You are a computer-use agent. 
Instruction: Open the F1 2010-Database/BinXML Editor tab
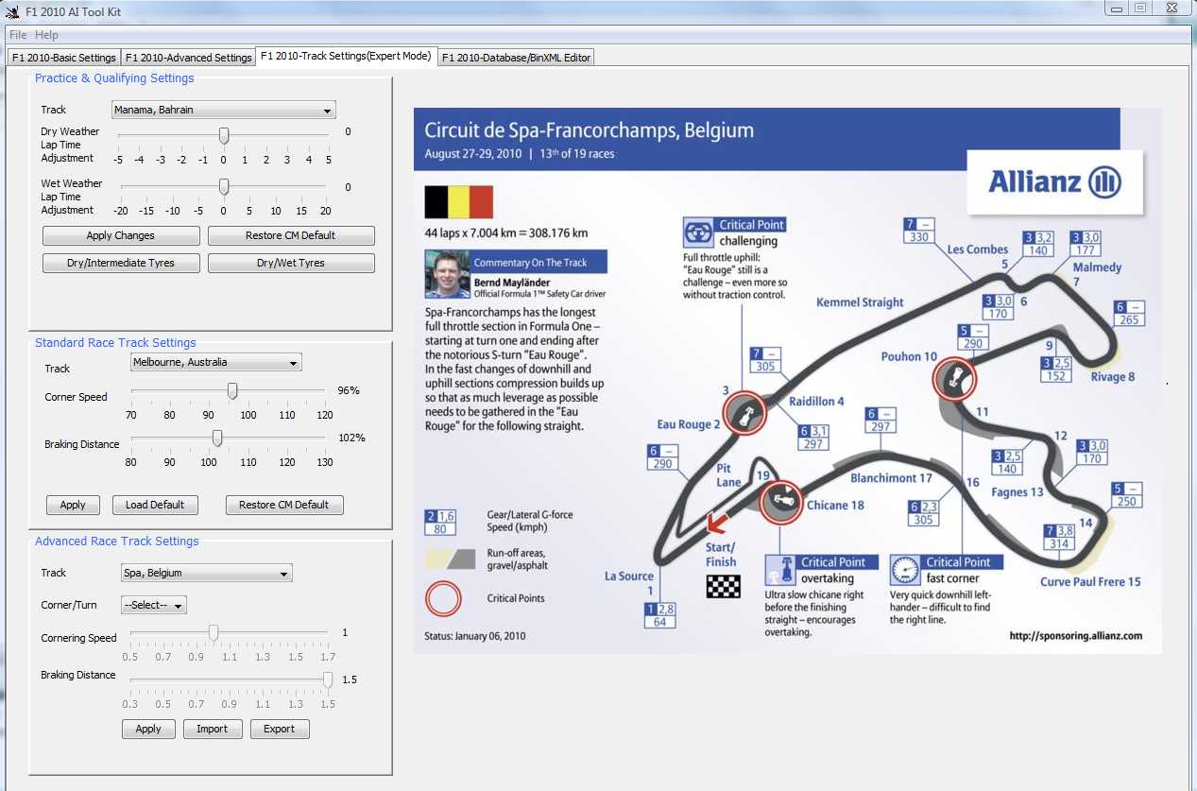click(516, 58)
